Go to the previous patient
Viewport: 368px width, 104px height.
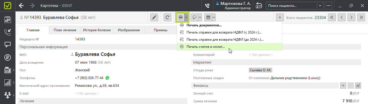coord(342,17)
